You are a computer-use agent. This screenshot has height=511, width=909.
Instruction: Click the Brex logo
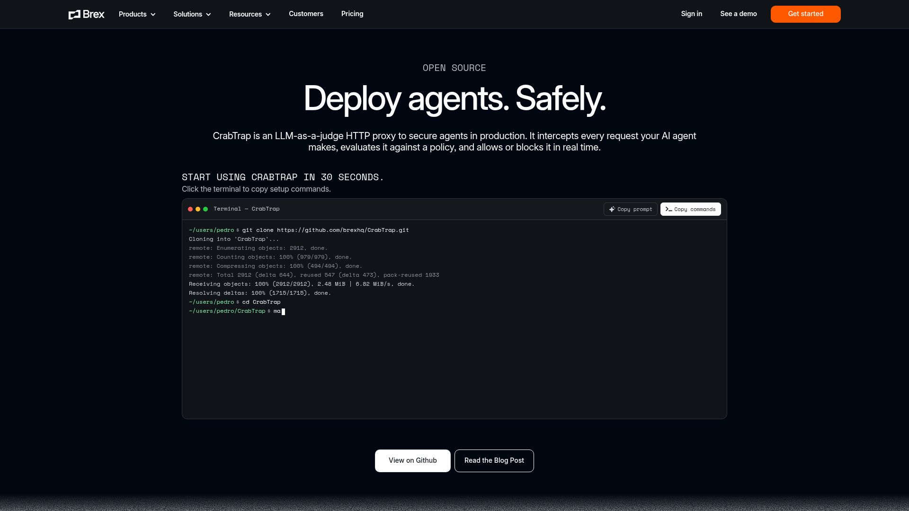pyautogui.click(x=86, y=14)
